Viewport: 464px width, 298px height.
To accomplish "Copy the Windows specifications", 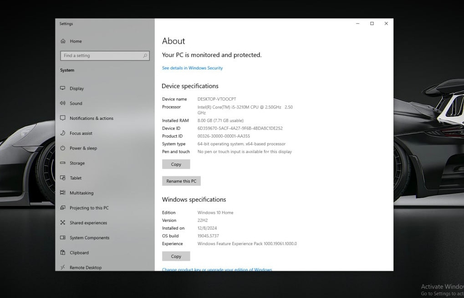I will coord(176,256).
